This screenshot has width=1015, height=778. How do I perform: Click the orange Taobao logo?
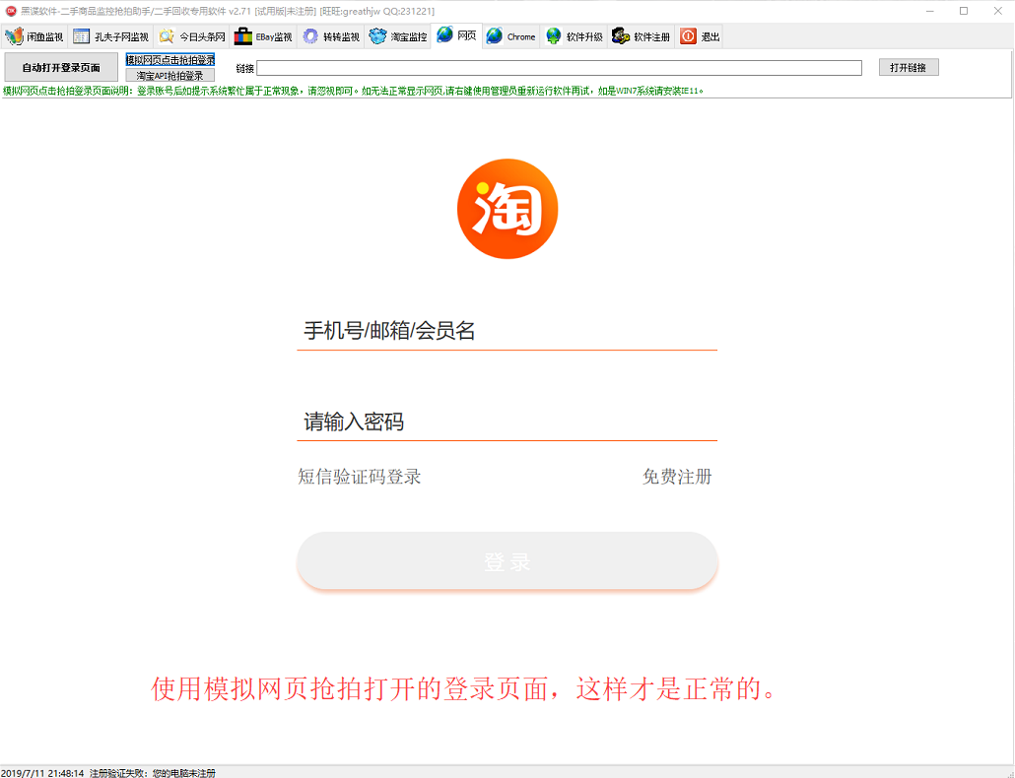pos(507,209)
